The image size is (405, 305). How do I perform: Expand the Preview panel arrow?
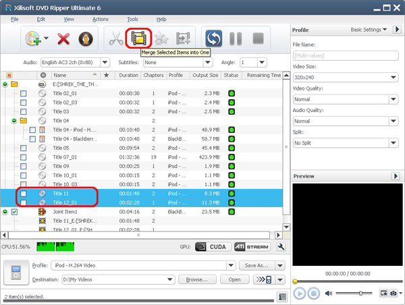click(396, 176)
